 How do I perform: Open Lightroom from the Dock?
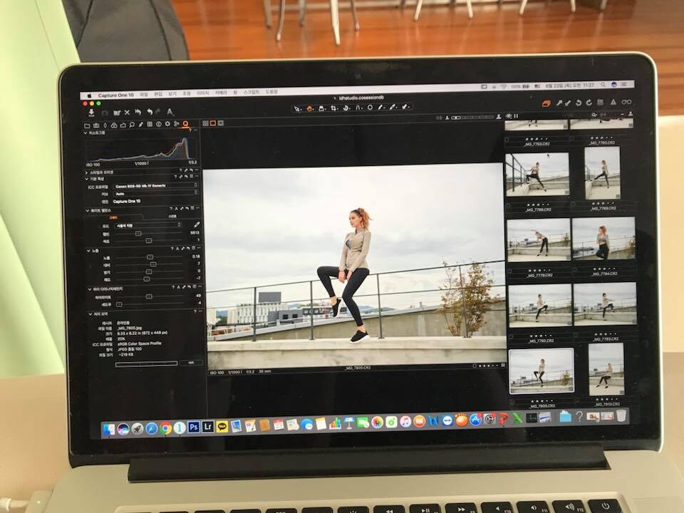(x=207, y=427)
